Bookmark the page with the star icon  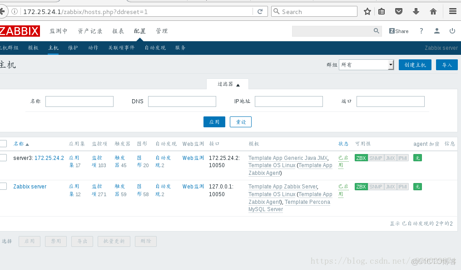click(x=367, y=11)
